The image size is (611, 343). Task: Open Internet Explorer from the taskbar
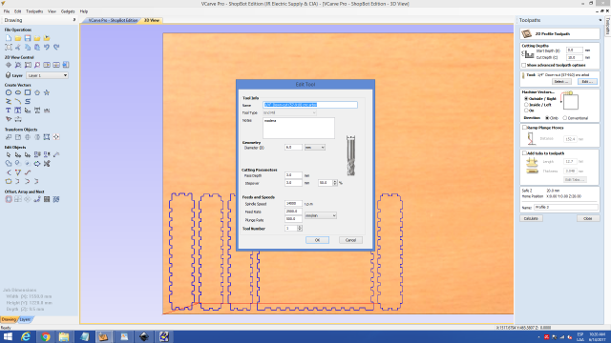pyautogui.click(x=26, y=336)
